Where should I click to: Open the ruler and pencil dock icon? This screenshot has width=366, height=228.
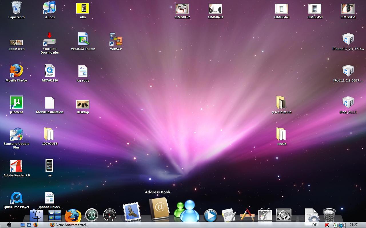[x=247, y=215]
